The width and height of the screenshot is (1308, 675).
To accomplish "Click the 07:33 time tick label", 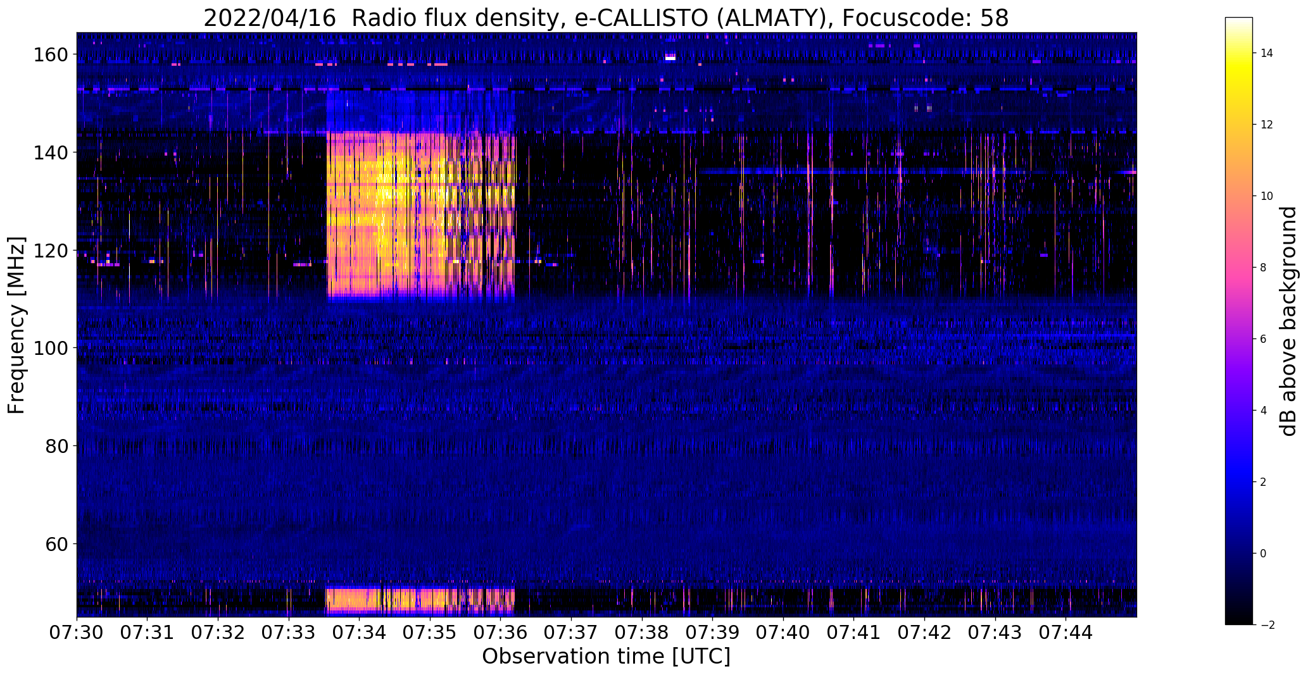I will tap(289, 633).
